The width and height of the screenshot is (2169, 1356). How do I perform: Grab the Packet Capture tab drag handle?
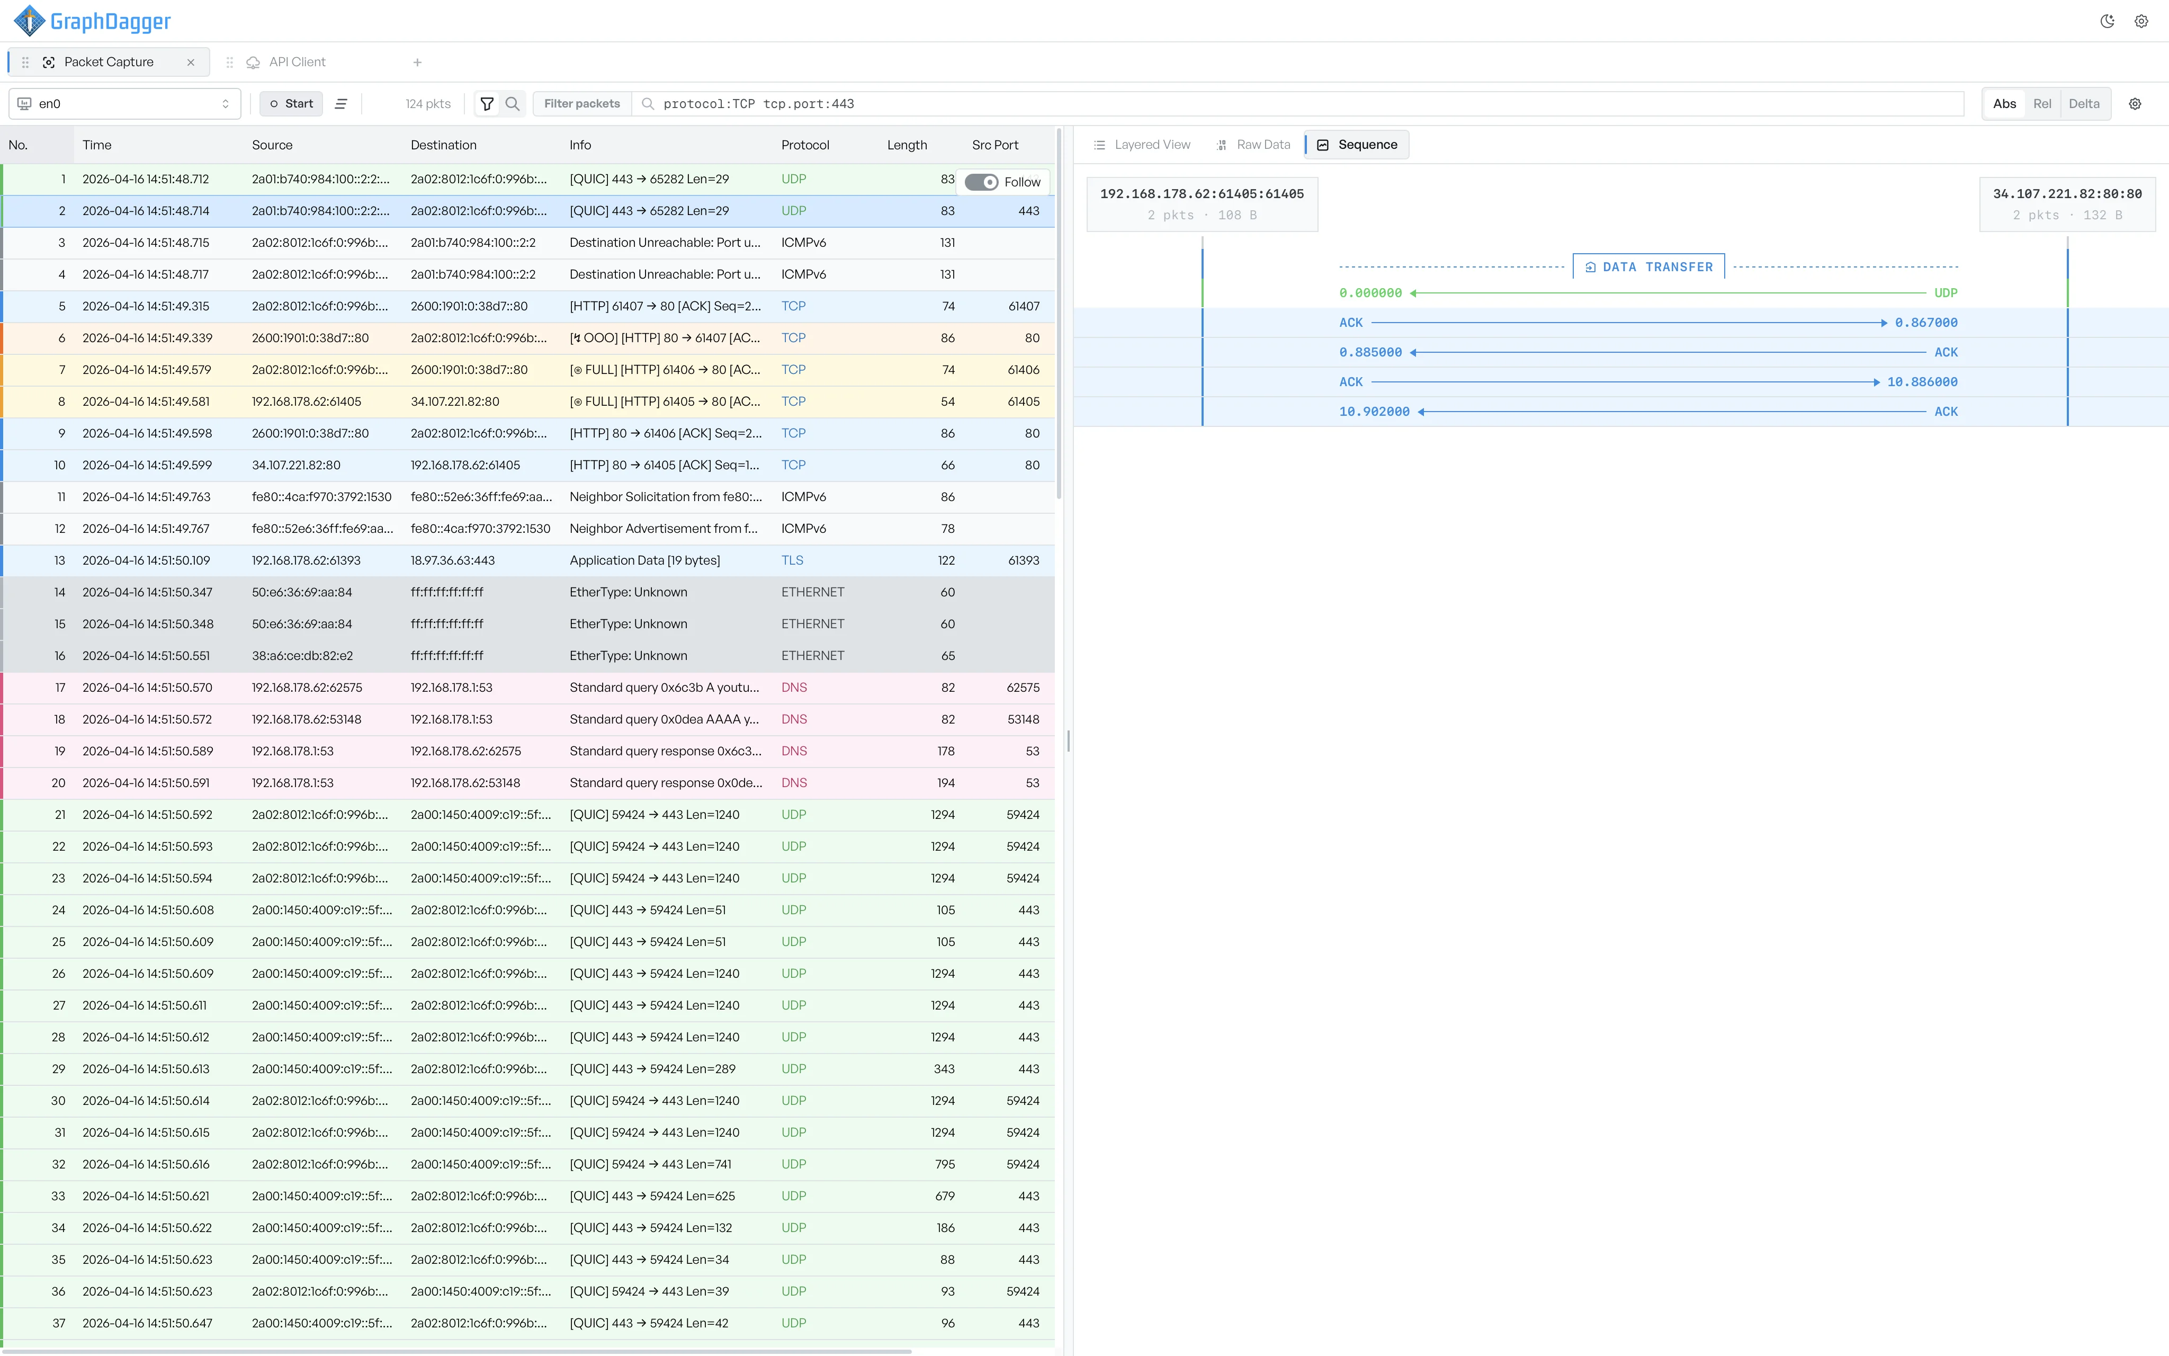point(25,62)
